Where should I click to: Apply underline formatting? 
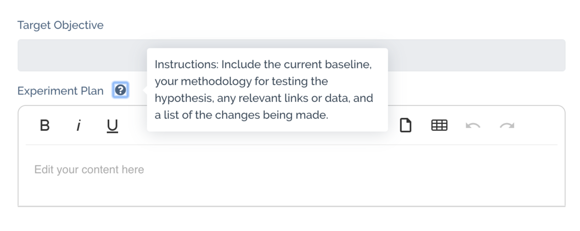[x=112, y=126]
